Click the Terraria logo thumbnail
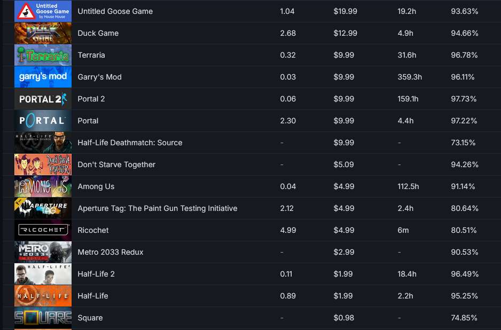The width and height of the screenshot is (501, 330). [x=43, y=55]
